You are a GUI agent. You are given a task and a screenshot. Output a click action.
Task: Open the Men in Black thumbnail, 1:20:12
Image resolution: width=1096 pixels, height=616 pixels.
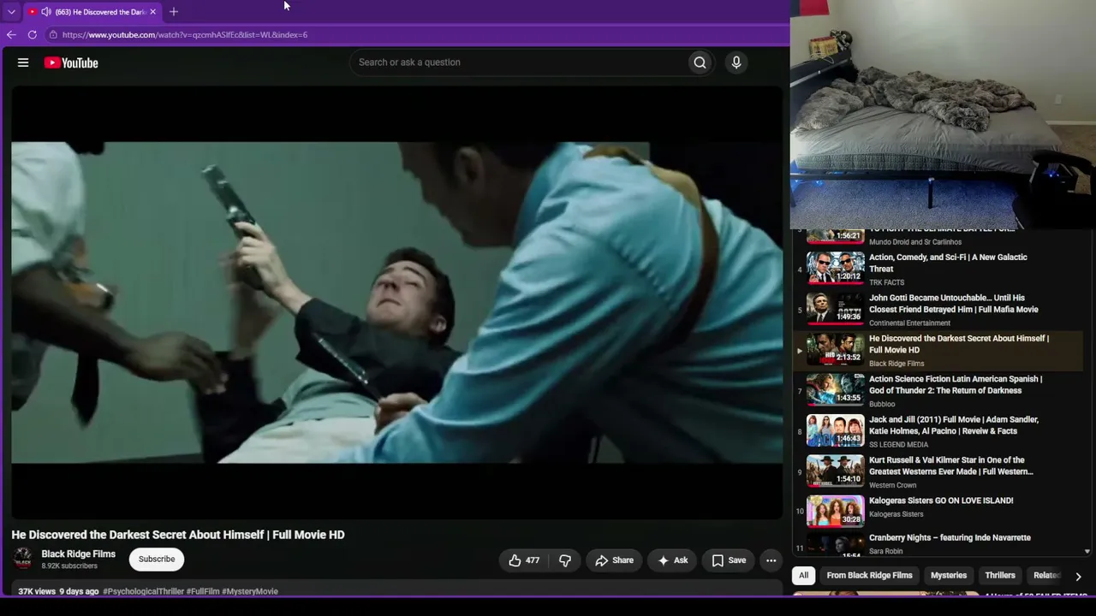tap(836, 269)
